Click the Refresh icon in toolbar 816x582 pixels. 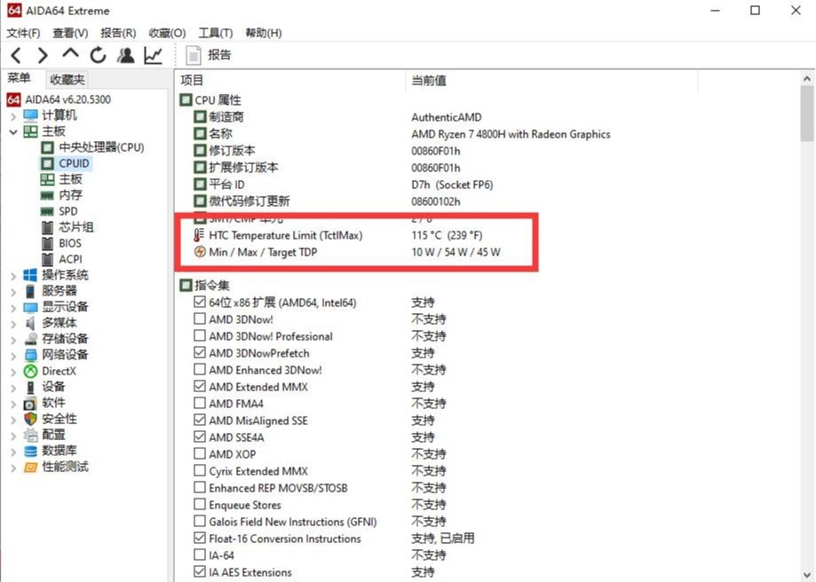tap(98, 55)
